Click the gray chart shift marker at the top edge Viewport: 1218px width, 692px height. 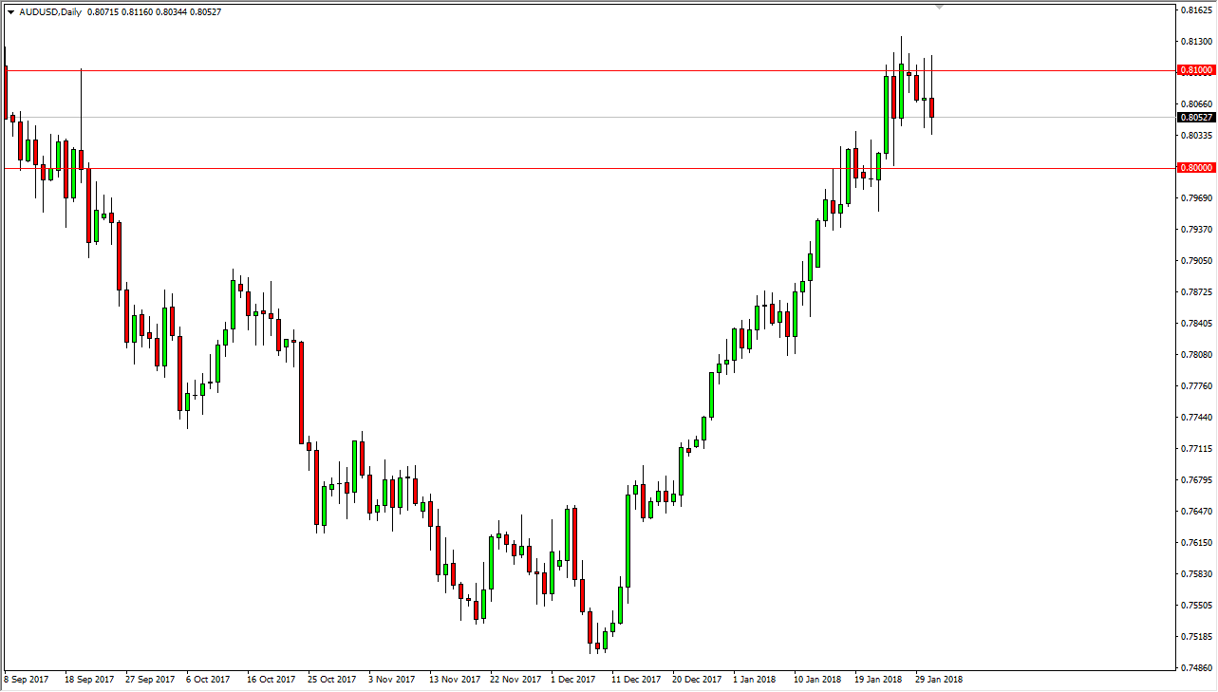(940, 7)
